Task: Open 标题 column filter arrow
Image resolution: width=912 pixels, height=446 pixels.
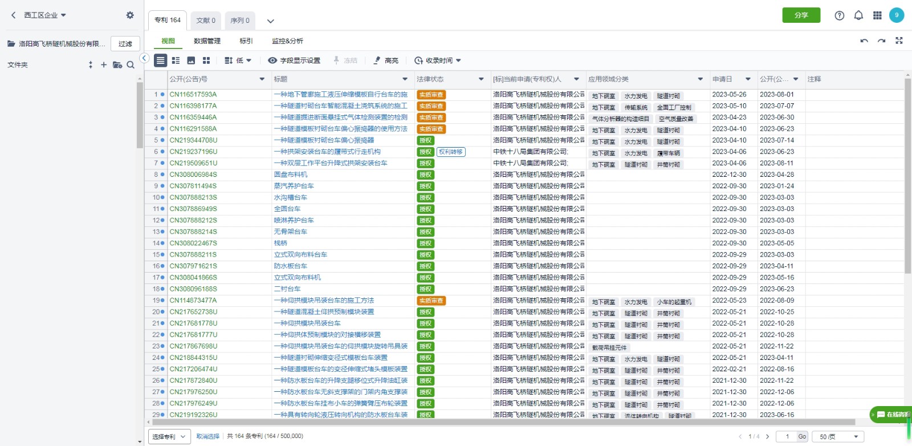Action: pyautogui.click(x=405, y=79)
